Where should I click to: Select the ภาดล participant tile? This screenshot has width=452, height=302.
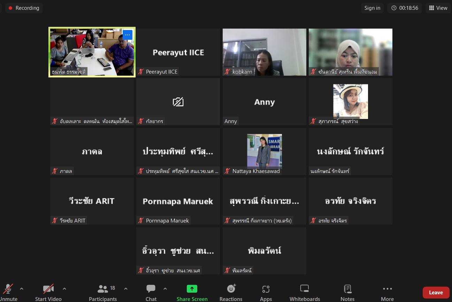point(92,151)
